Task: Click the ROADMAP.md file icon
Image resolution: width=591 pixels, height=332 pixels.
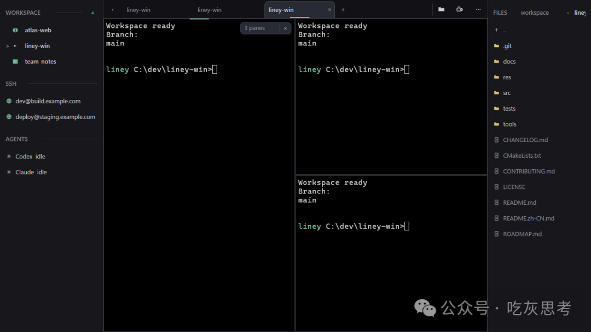Action: pyautogui.click(x=496, y=234)
